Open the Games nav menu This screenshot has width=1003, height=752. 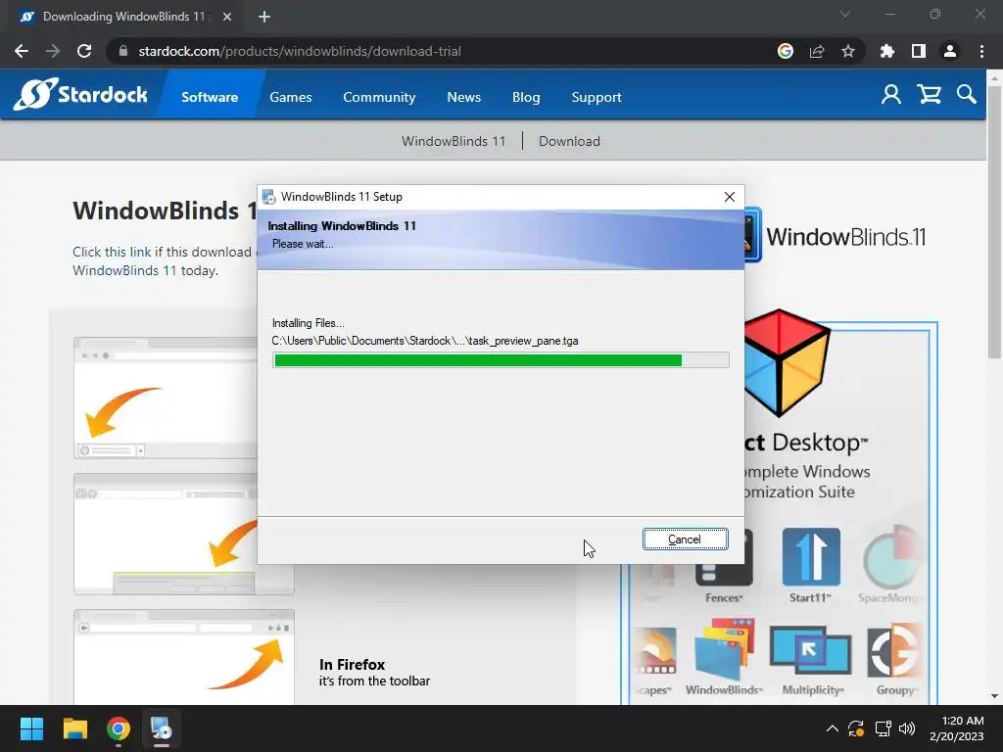coord(290,97)
